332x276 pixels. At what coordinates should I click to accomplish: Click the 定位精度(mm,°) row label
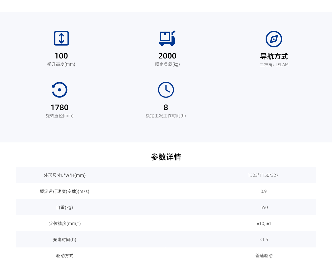[x=65, y=223]
